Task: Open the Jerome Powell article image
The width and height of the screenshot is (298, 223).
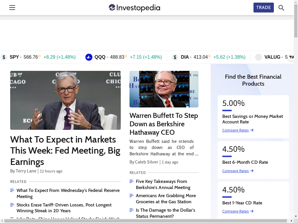Action: coord(65,100)
